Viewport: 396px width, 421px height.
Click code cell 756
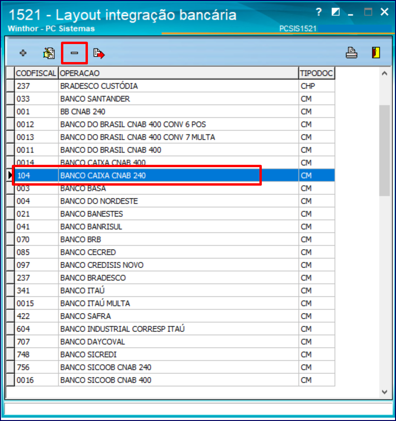point(36,367)
